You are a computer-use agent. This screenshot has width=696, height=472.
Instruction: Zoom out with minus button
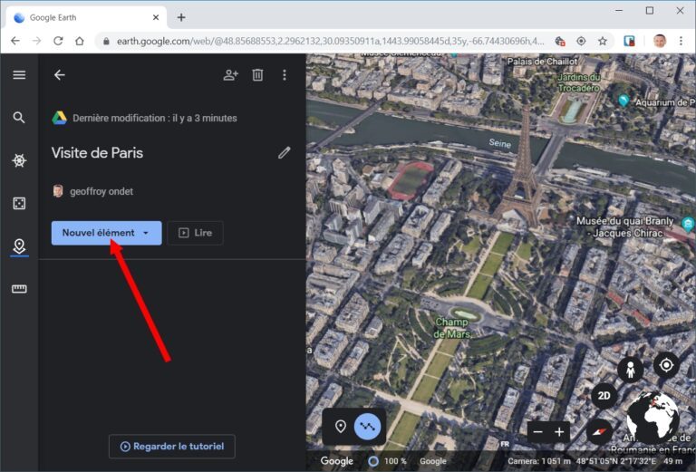(537, 431)
